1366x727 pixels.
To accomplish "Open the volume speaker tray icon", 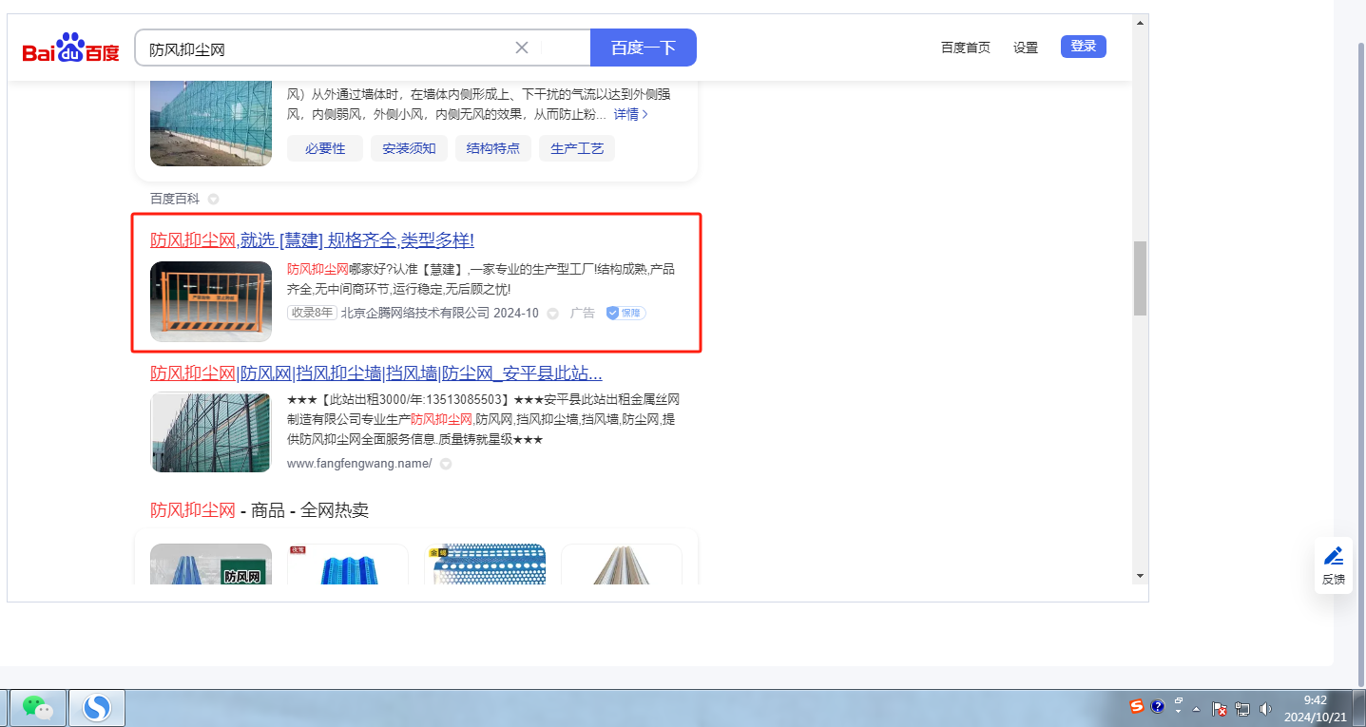I will coord(1265,709).
